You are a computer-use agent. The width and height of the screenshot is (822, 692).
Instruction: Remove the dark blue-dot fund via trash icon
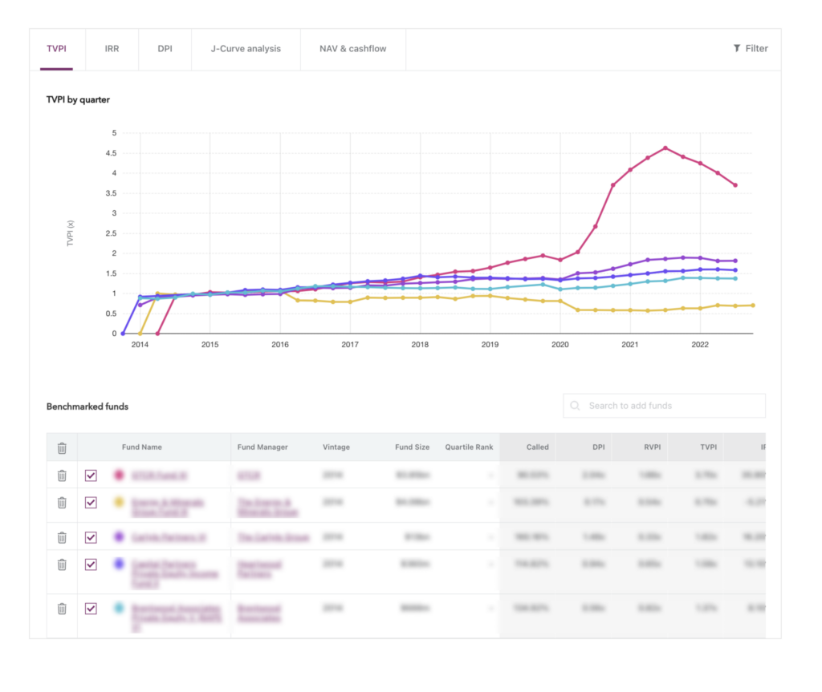[62, 565]
